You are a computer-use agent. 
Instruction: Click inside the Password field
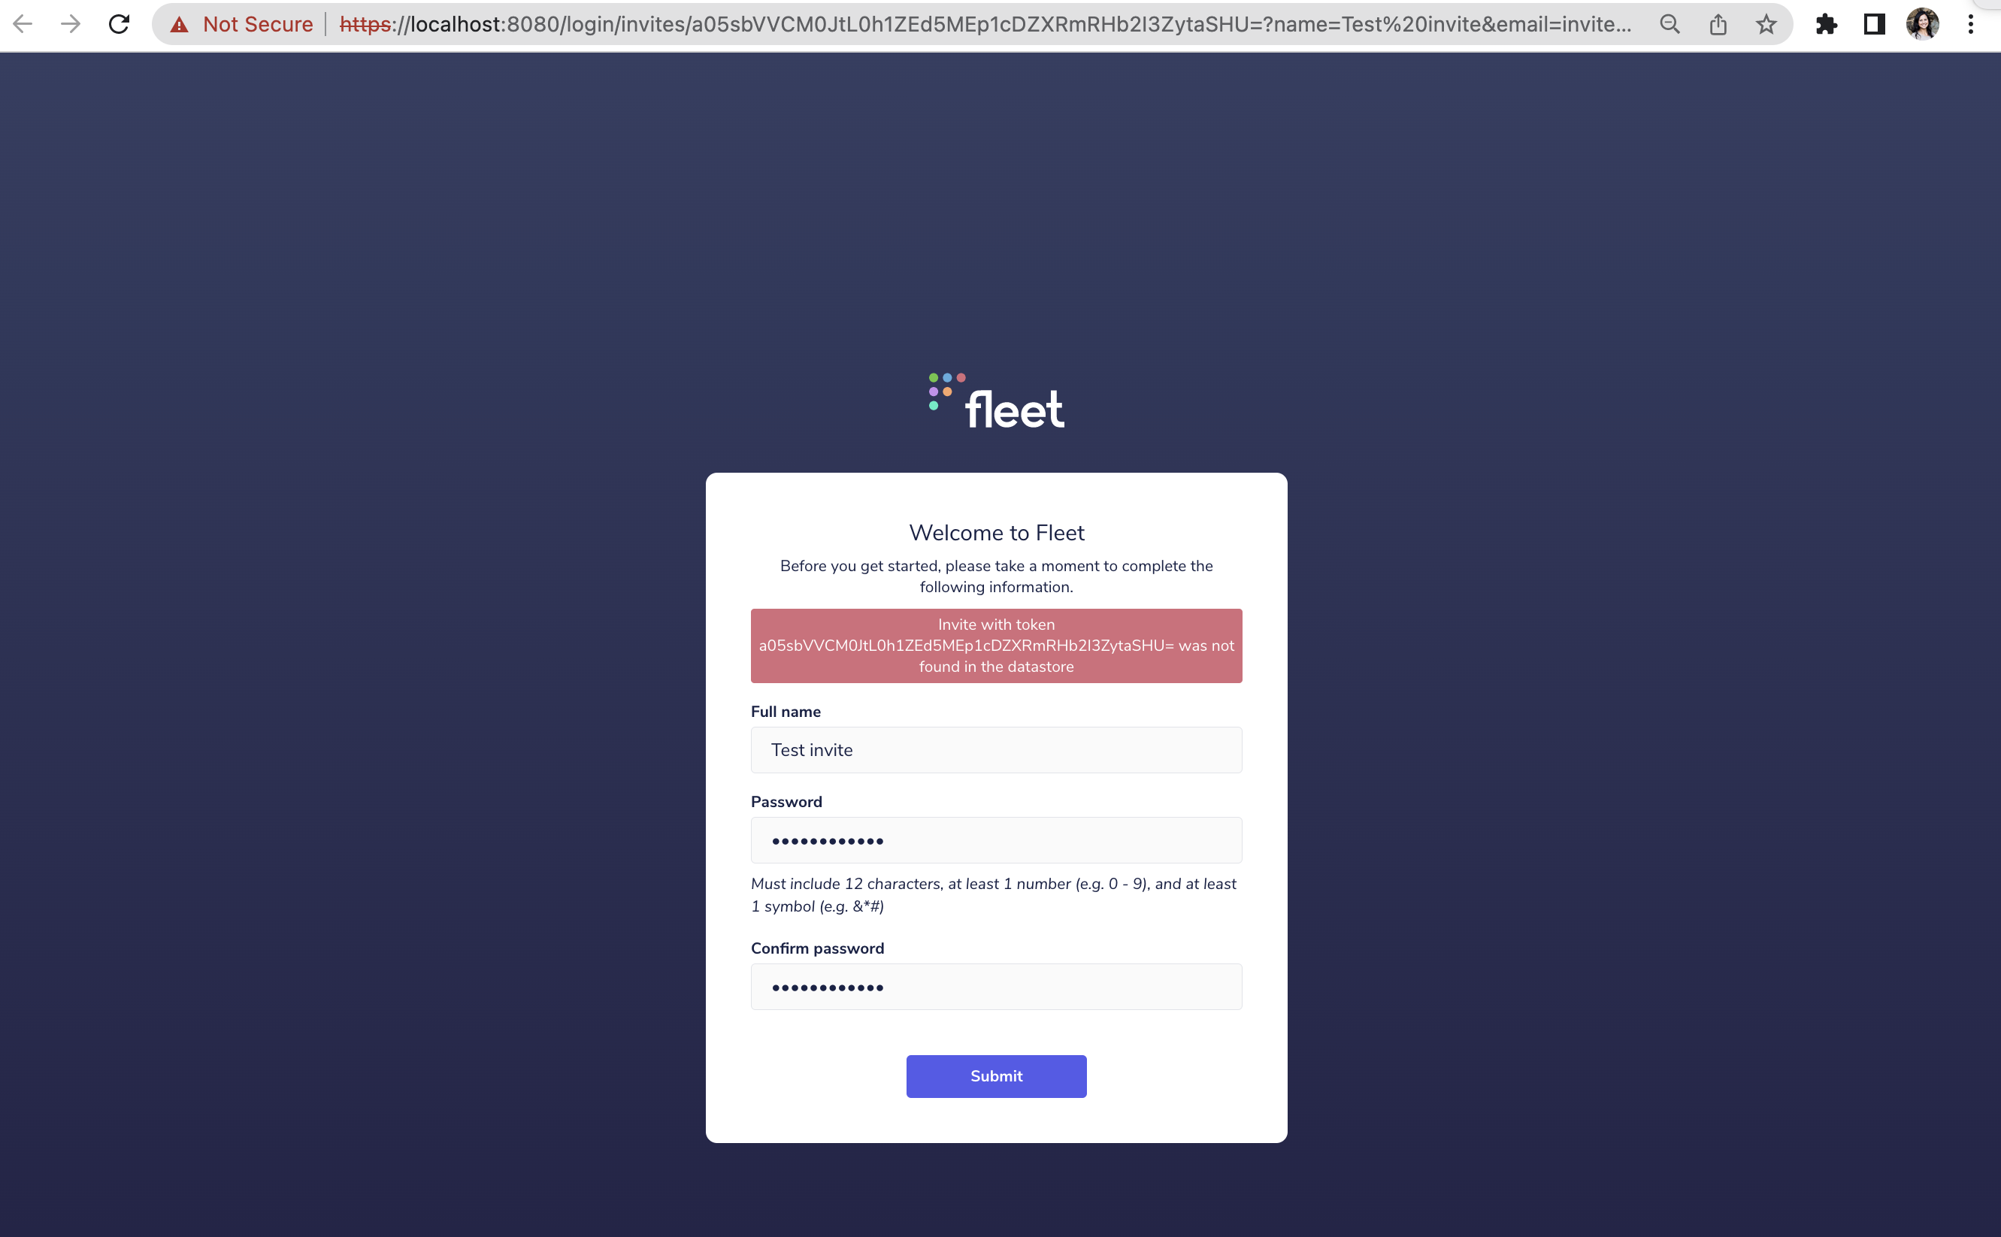tap(995, 839)
